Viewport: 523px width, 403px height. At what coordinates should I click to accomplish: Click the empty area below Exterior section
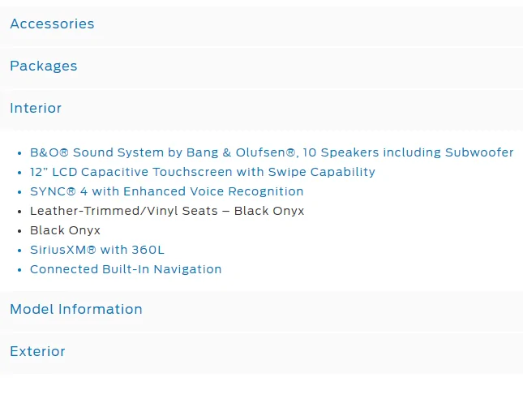pos(261,388)
